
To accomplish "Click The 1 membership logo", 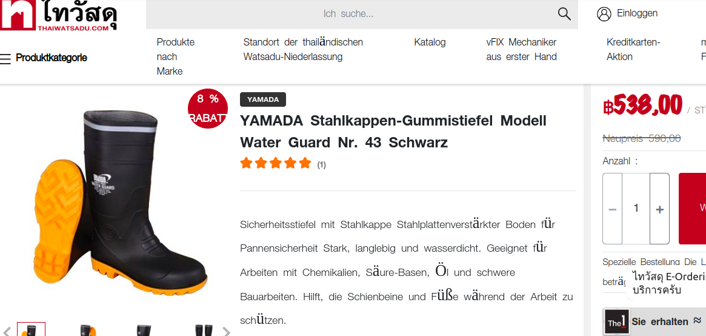I will tap(614, 322).
